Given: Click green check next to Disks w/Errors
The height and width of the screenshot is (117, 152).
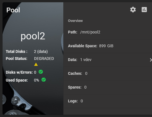Looking at the screenshot, I should [41, 72].
